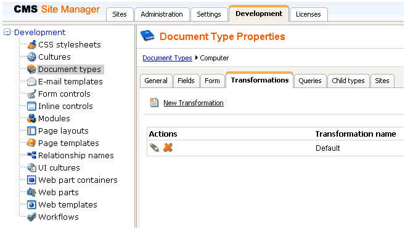Click the Inline controls icon
The height and width of the screenshot is (229, 405).
pyautogui.click(x=31, y=106)
